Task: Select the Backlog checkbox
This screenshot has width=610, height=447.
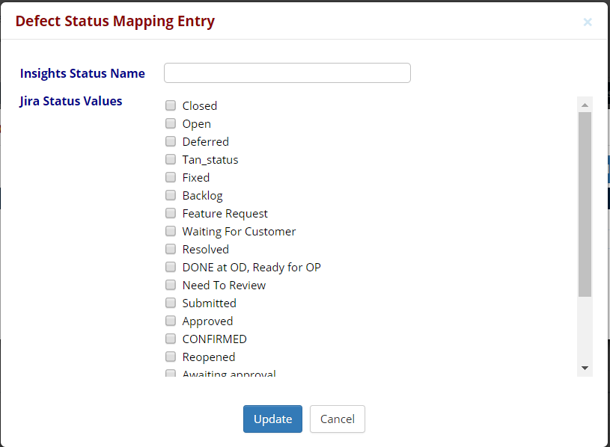Action: coord(170,195)
